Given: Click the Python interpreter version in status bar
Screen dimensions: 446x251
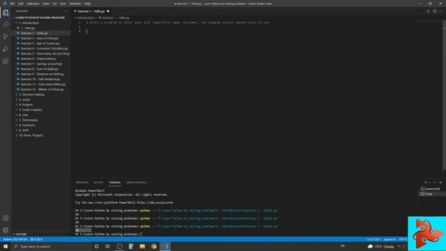Looking at the screenshot, I should tap(15, 239).
